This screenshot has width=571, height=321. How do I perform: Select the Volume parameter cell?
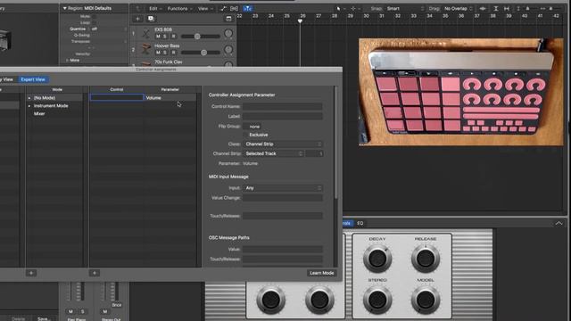pyautogui.click(x=170, y=98)
